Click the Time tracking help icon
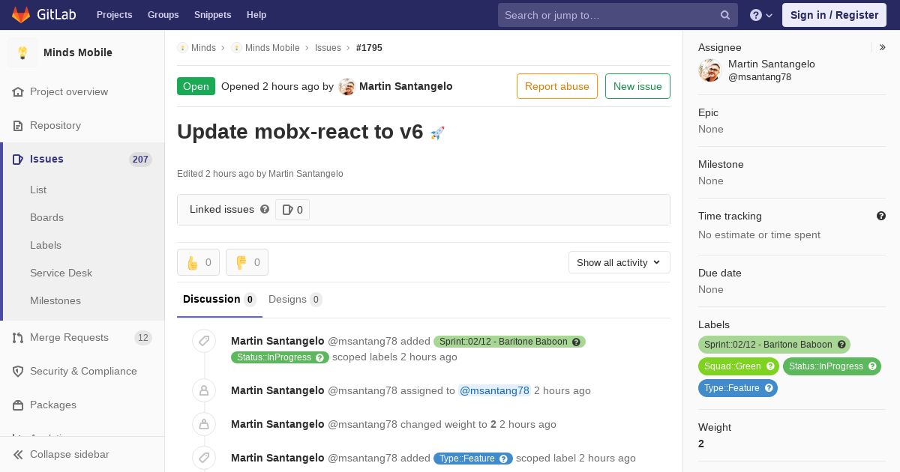This screenshot has height=472, width=900. [x=881, y=216]
